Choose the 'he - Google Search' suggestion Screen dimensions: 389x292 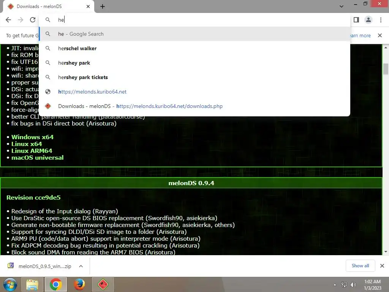pyautogui.click(x=194, y=34)
